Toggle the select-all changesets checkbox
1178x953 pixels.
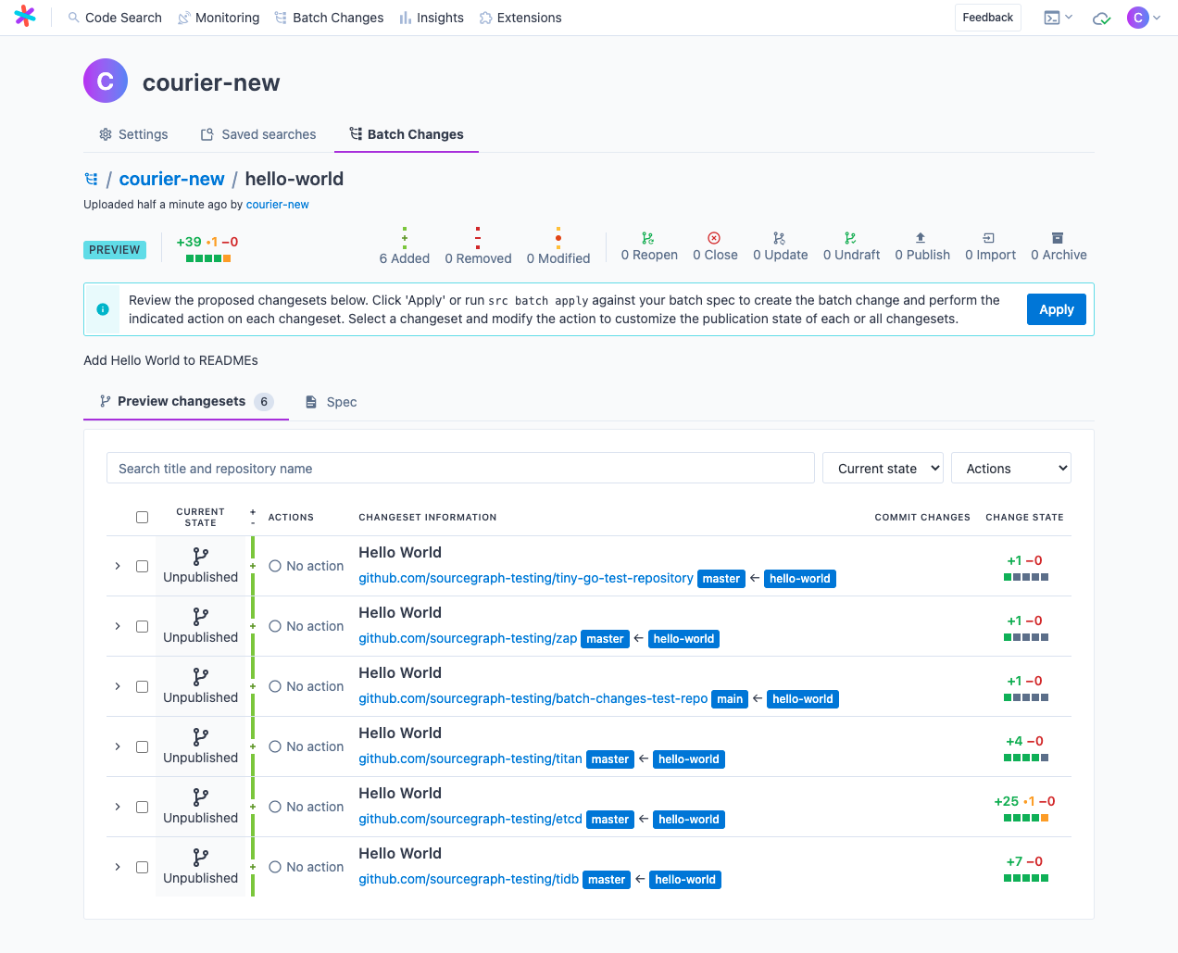pyautogui.click(x=142, y=517)
